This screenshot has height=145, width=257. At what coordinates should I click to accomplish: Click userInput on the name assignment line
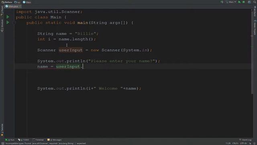[x=68, y=66]
